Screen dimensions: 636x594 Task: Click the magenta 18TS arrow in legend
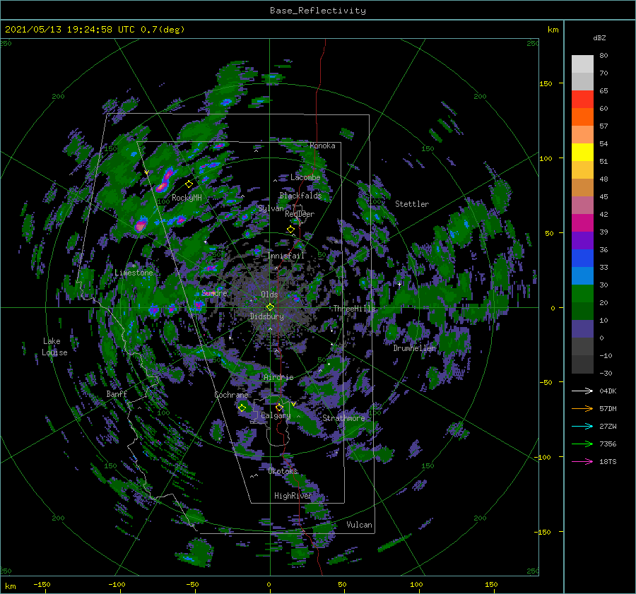pyautogui.click(x=582, y=461)
